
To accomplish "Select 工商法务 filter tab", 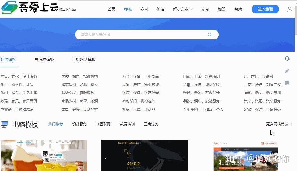I will pyautogui.click(x=151, y=124).
